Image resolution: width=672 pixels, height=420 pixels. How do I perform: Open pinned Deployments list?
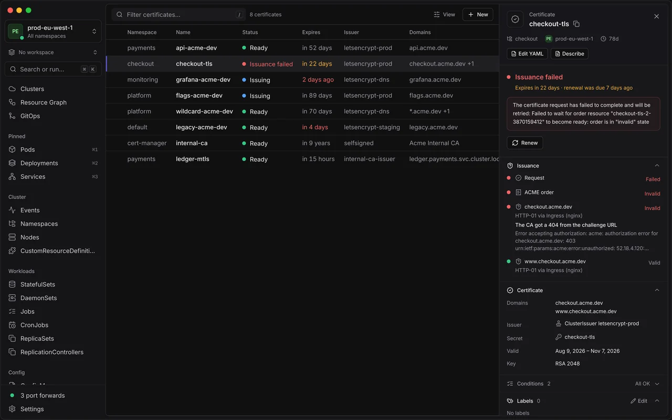coord(53,163)
